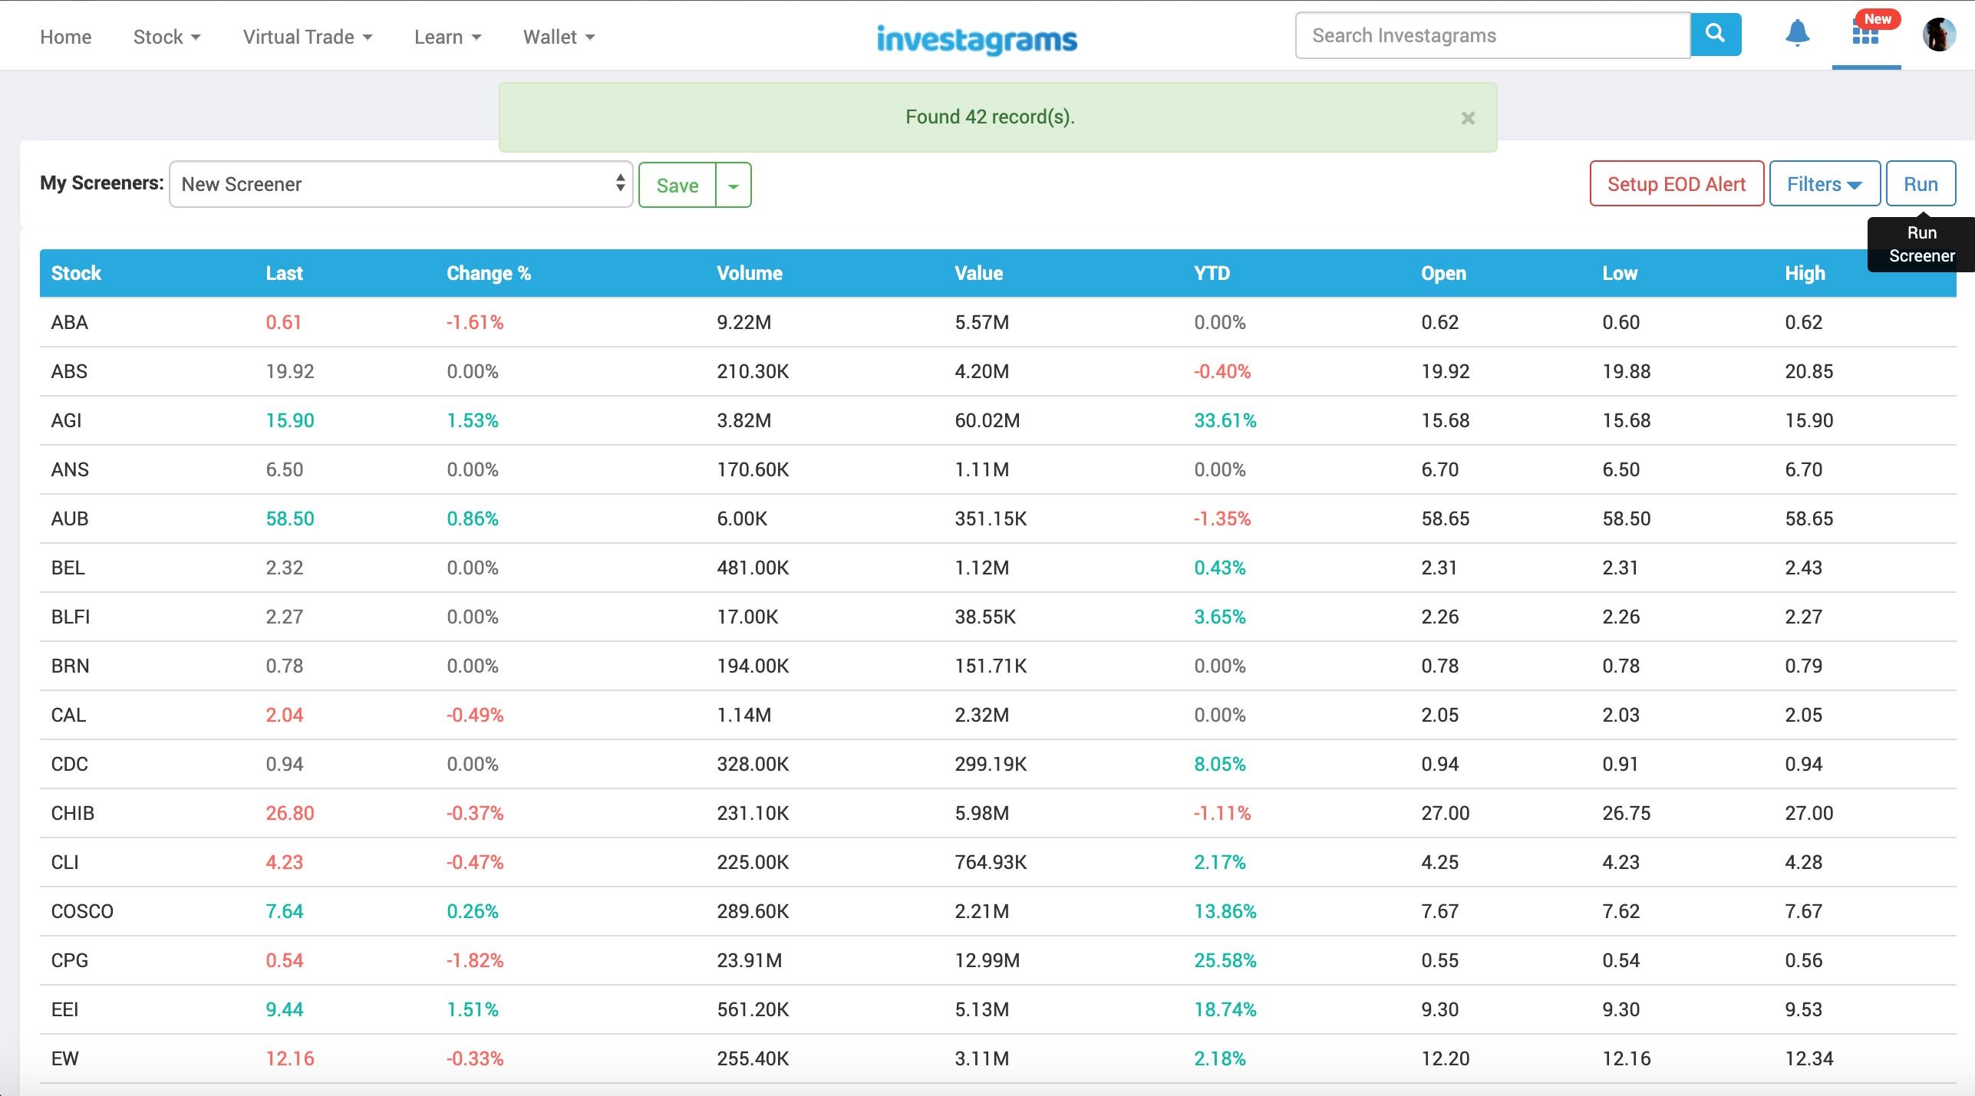Viewport: 1975px width, 1096px height.
Task: Go to the Home page
Action: (65, 37)
